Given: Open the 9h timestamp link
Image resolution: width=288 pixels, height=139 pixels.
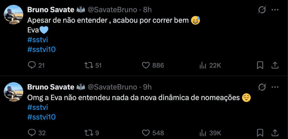Looking at the screenshot, I should point(147,87).
